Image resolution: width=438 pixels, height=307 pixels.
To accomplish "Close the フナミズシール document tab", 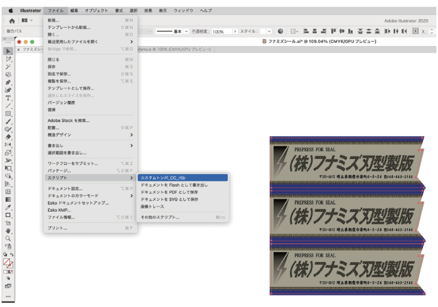I will [19, 49].
